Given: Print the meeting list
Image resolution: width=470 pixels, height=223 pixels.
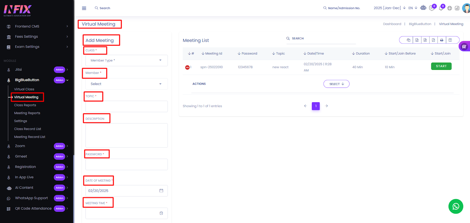Looking at the screenshot, I should (442, 40).
